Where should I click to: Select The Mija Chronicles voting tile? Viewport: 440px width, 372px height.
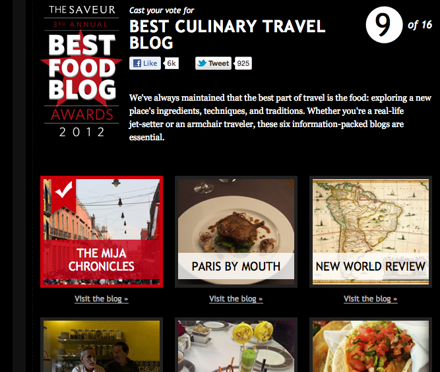tap(102, 232)
